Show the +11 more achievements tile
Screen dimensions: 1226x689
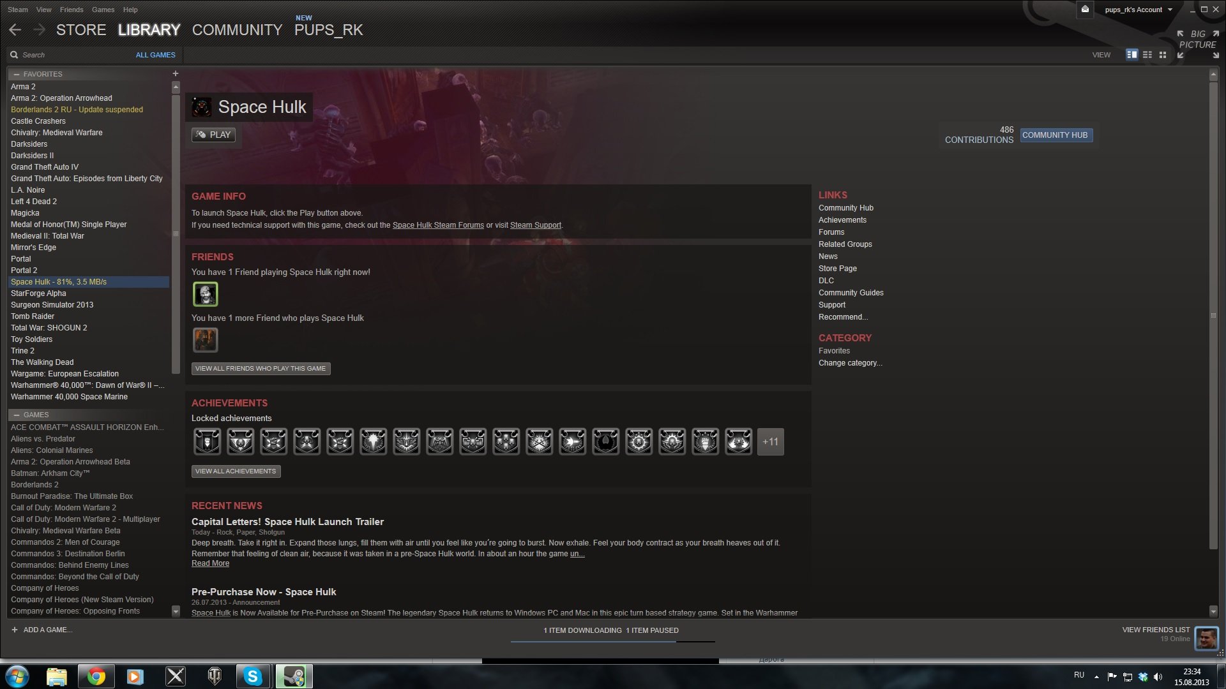click(771, 441)
